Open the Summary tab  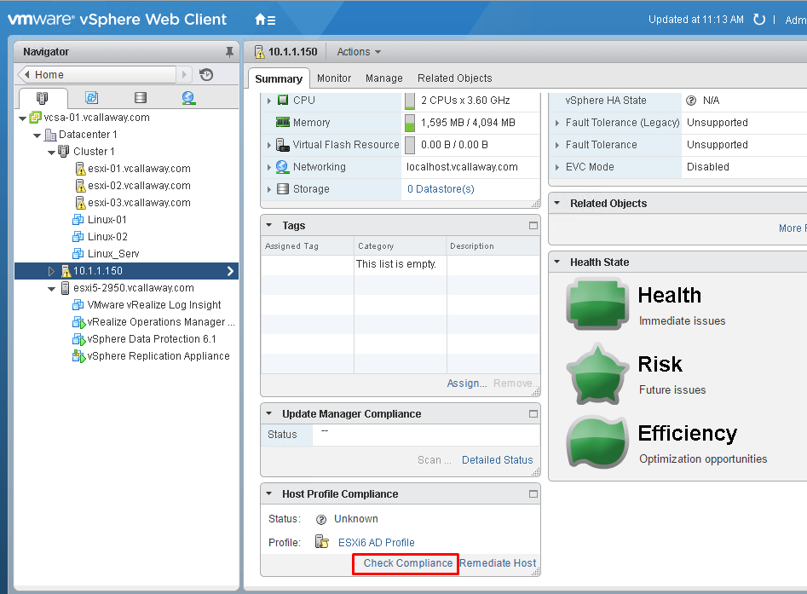[279, 78]
